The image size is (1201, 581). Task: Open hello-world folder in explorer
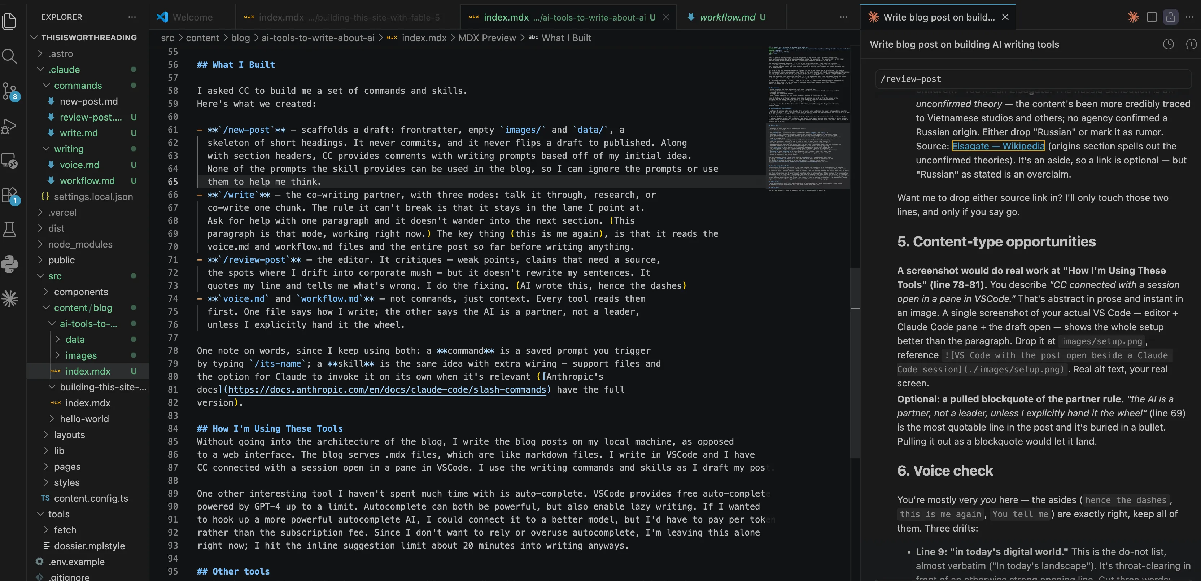coord(88,419)
